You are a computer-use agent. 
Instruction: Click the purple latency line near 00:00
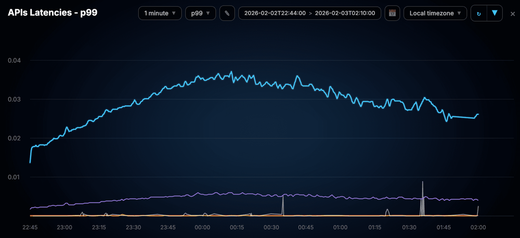pos(202,194)
